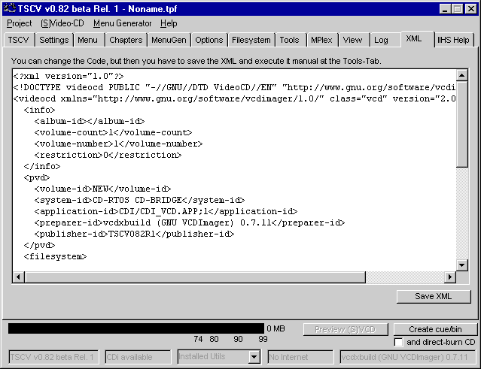Click the Save XML button
Screen dimensions: 481x369
(x=434, y=296)
